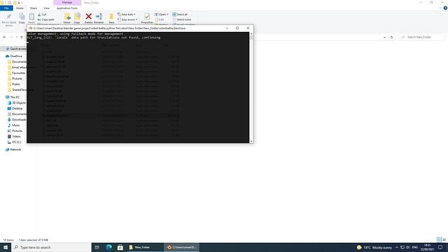Click the Move to ribbon button

coord(67,18)
